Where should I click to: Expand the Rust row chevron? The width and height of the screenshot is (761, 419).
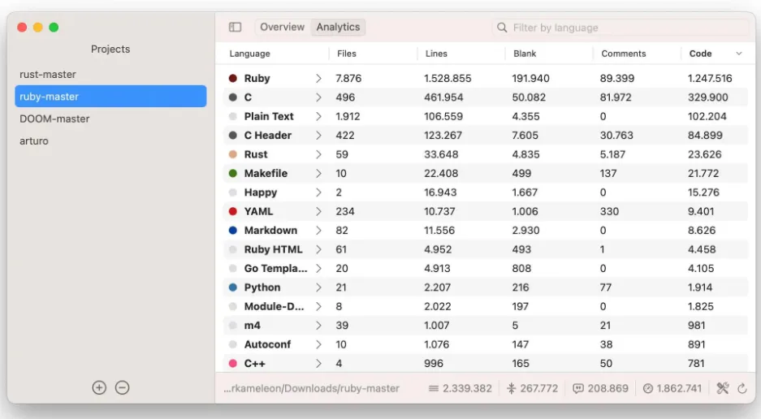[x=318, y=154]
